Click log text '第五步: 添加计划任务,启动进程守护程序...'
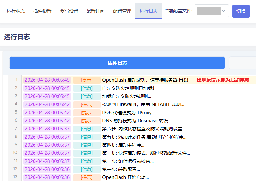 point(144,137)
